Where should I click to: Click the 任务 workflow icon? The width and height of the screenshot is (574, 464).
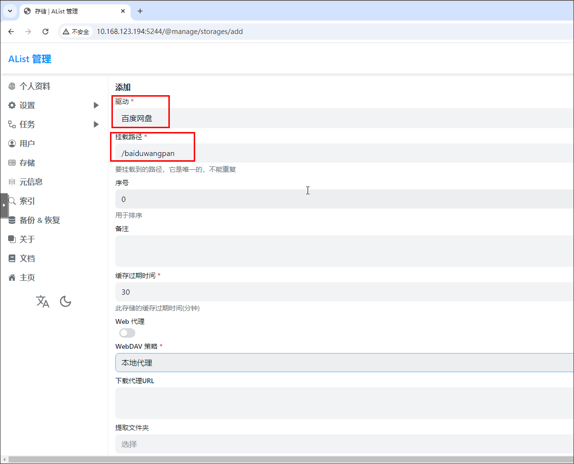point(12,125)
